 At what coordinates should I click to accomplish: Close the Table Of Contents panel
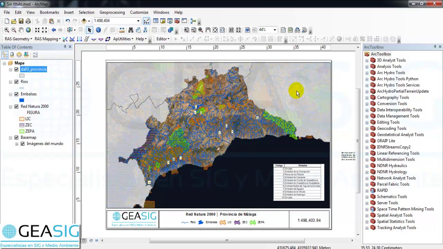tap(70, 47)
